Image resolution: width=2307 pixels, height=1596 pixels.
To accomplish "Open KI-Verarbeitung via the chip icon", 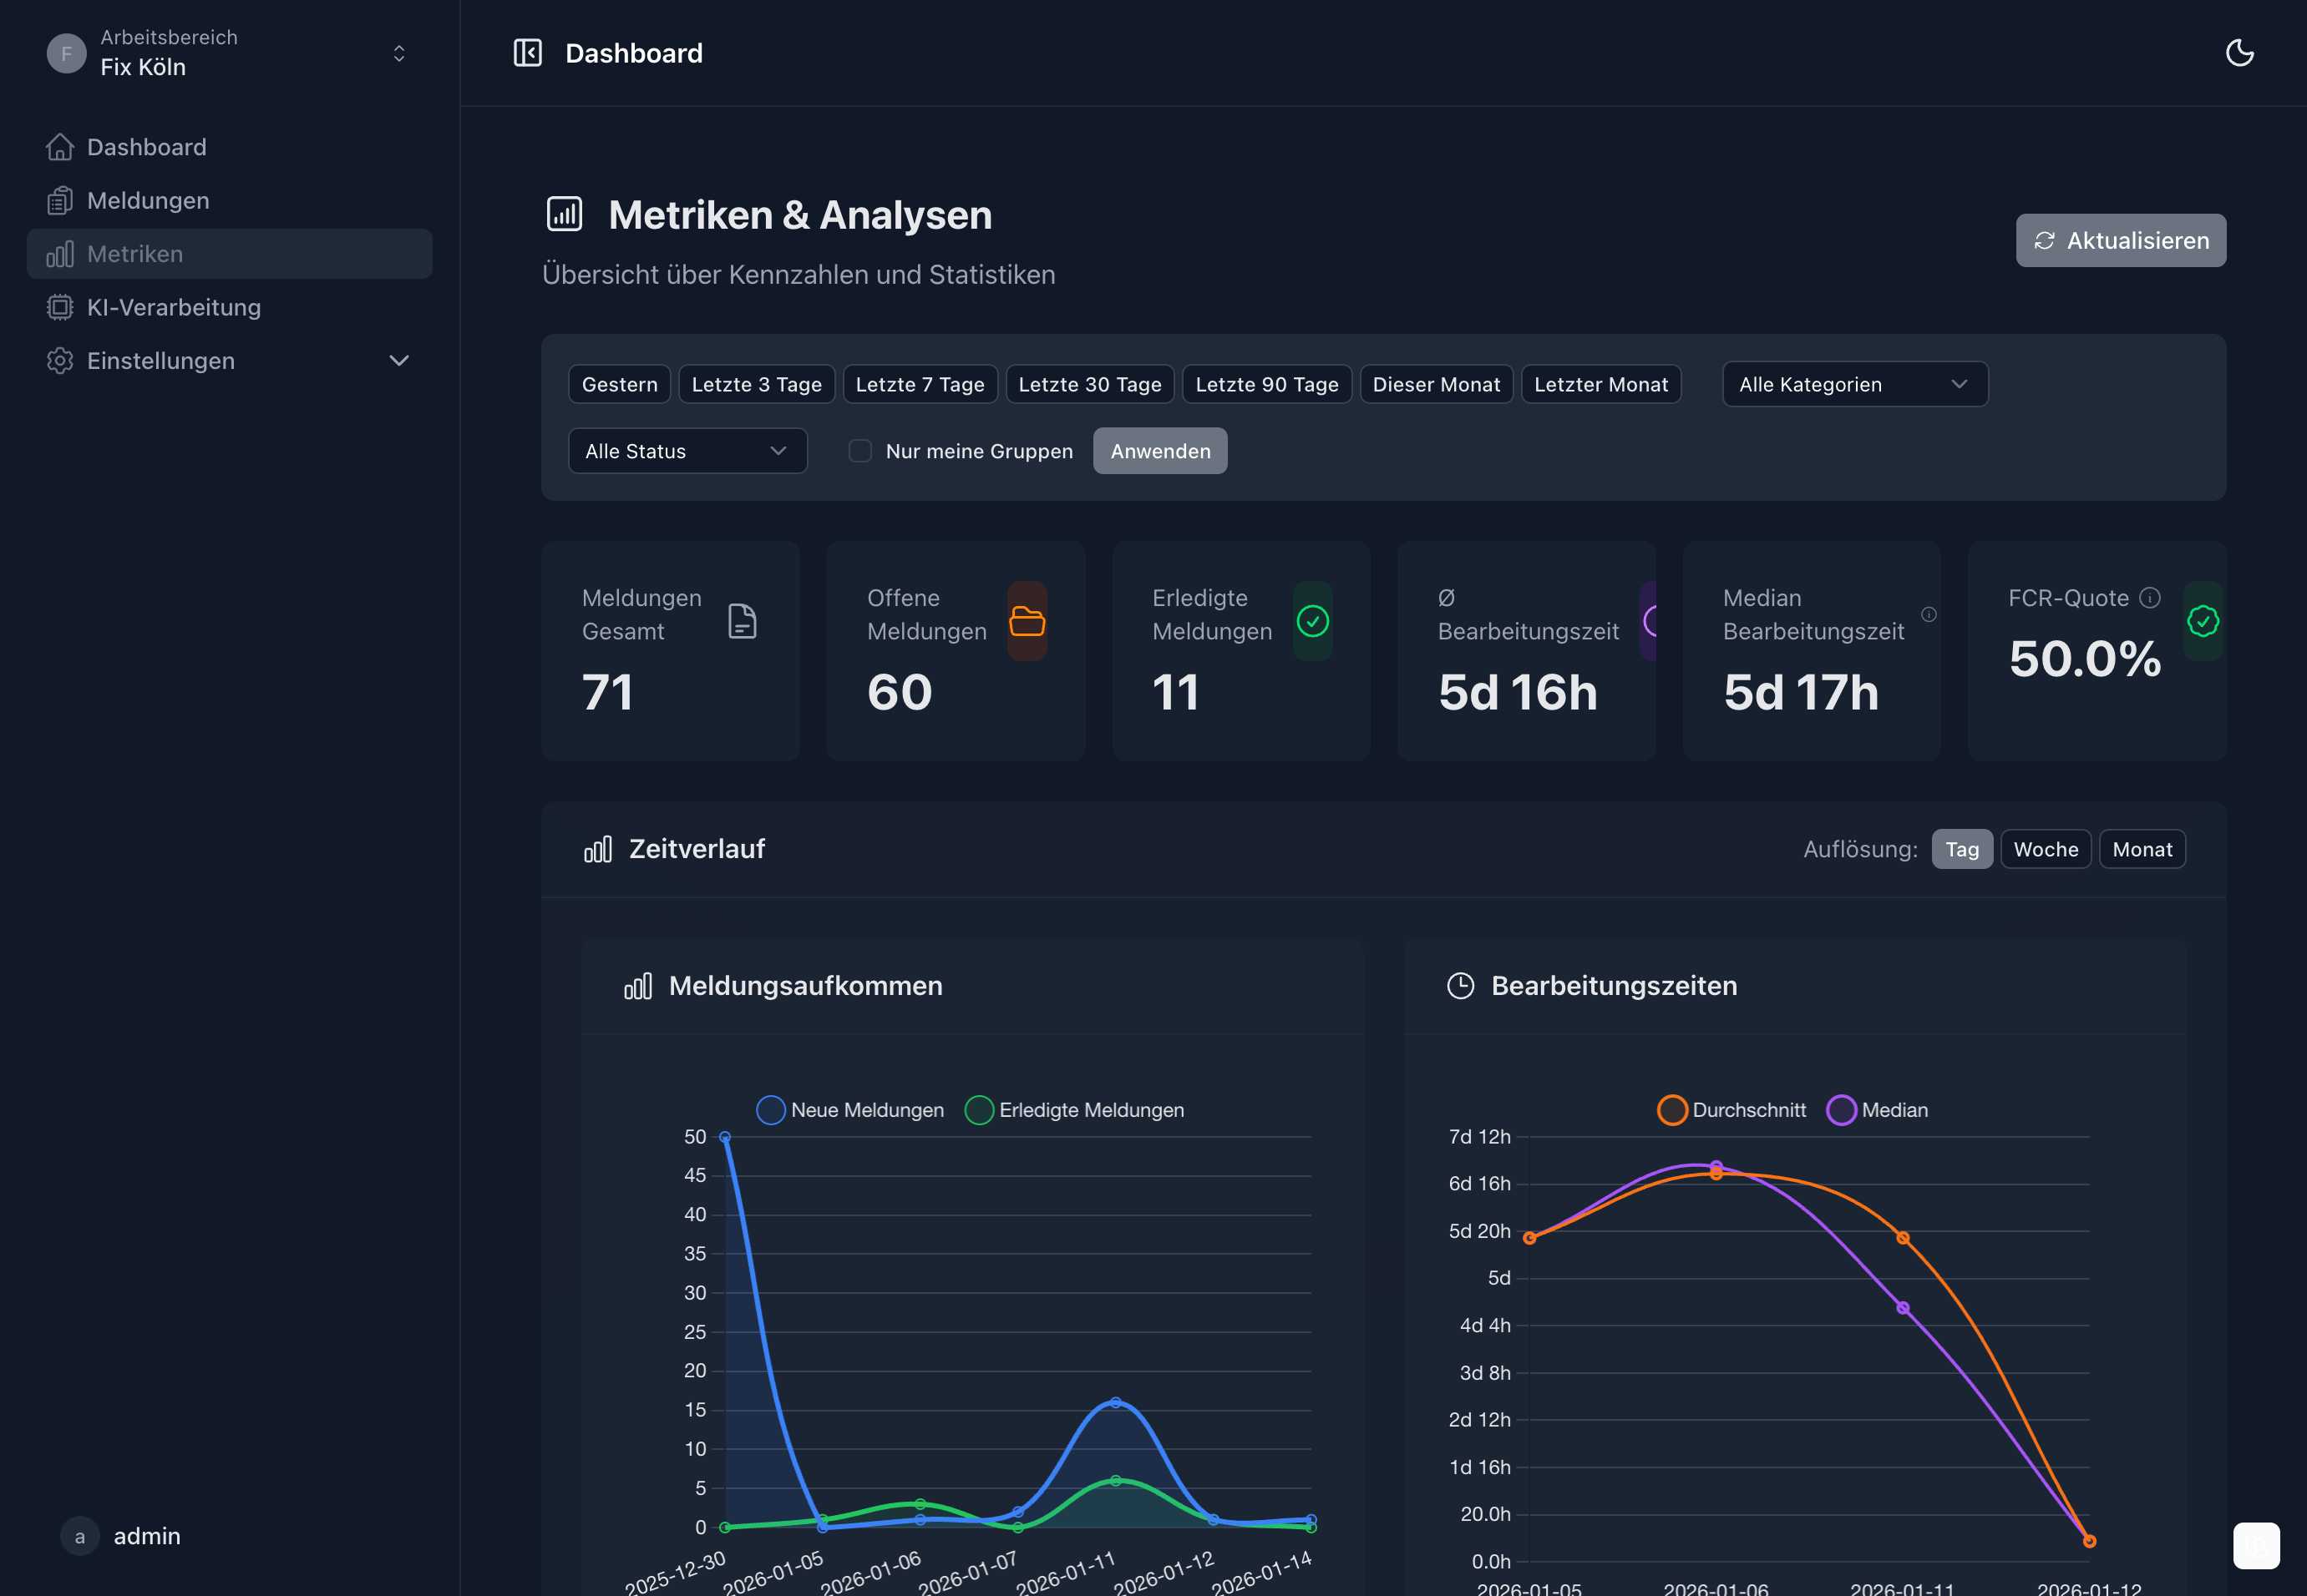I will pos(61,307).
